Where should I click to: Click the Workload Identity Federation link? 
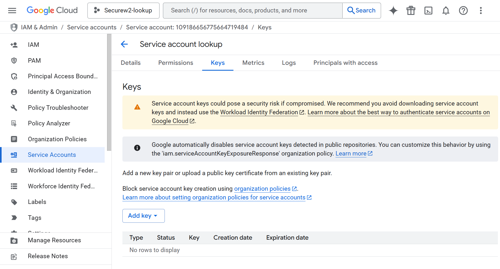pyautogui.click(x=259, y=112)
